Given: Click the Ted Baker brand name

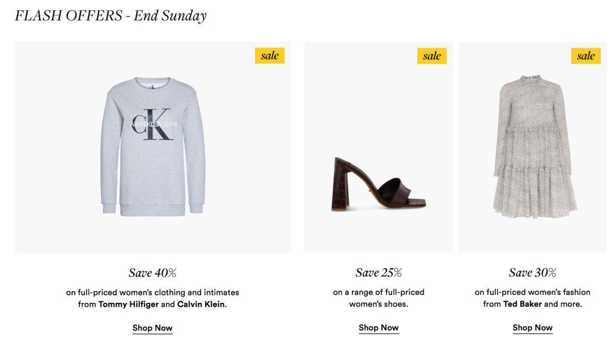Looking at the screenshot, I should [x=522, y=304].
